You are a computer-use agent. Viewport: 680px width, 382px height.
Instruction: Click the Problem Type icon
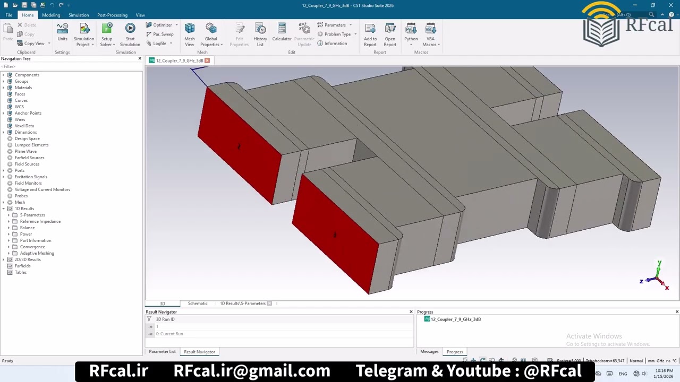tap(320, 34)
